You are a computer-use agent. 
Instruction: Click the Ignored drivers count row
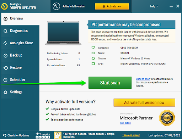(63, 59)
